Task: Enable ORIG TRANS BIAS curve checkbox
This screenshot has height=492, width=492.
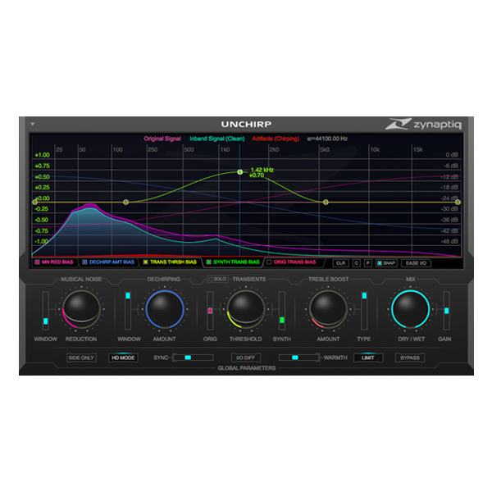Action: click(269, 262)
